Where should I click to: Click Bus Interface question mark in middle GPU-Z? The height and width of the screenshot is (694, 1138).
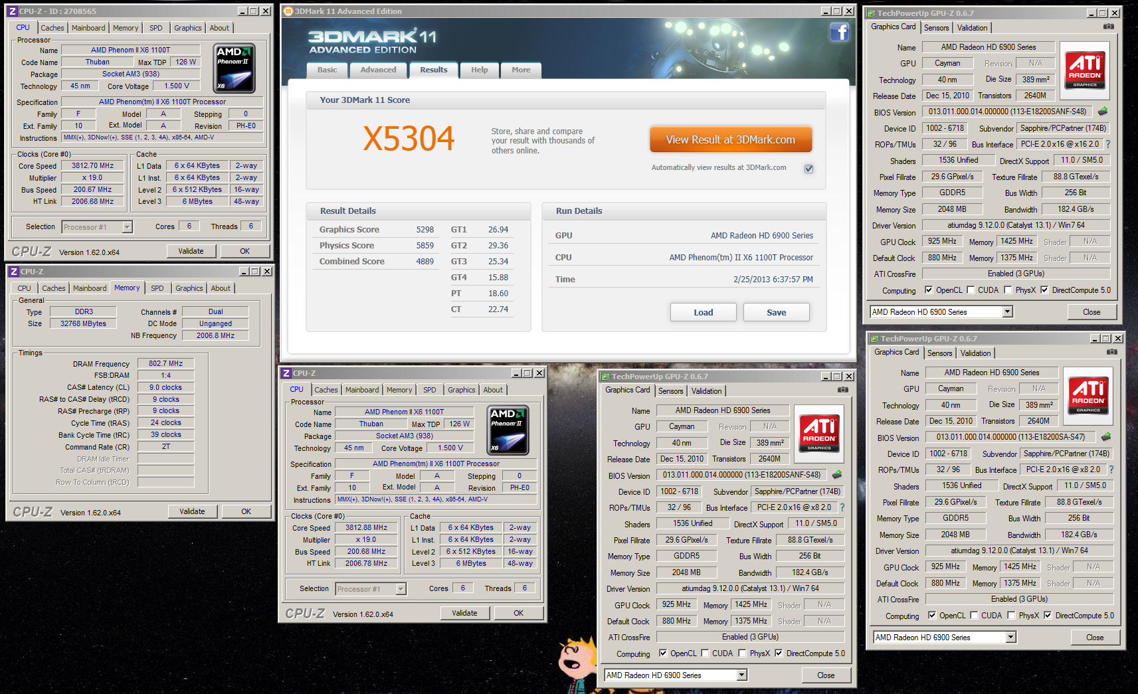(x=842, y=507)
